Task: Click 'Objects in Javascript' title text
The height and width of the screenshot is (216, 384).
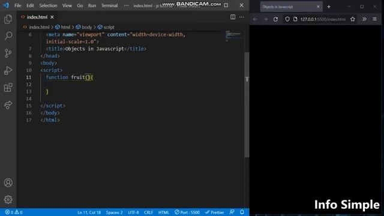Action: [95, 49]
